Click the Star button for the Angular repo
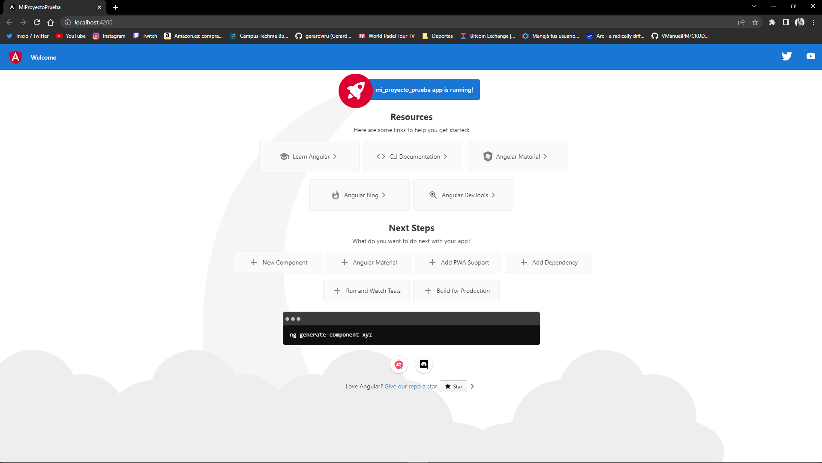The height and width of the screenshot is (463, 822). [x=453, y=386]
